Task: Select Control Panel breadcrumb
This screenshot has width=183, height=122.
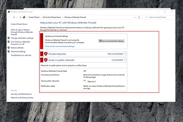Action: [34, 17]
